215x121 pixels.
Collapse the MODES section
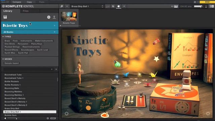point(7,59)
